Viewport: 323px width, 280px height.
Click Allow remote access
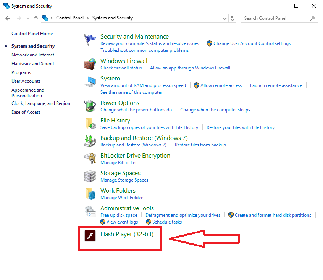(x=221, y=85)
